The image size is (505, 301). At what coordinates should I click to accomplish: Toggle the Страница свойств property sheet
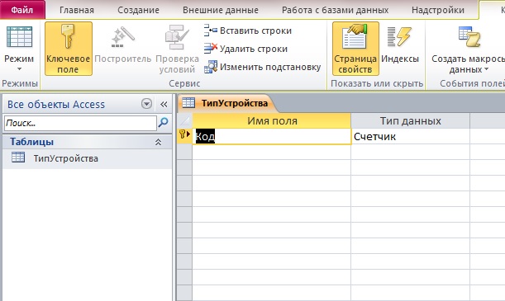click(x=355, y=49)
